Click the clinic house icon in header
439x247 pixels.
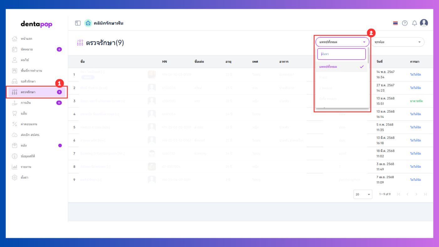[88, 23]
